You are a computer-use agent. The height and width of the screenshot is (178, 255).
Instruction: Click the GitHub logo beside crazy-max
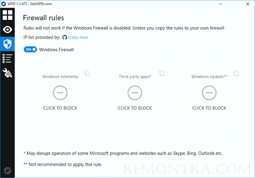point(65,38)
